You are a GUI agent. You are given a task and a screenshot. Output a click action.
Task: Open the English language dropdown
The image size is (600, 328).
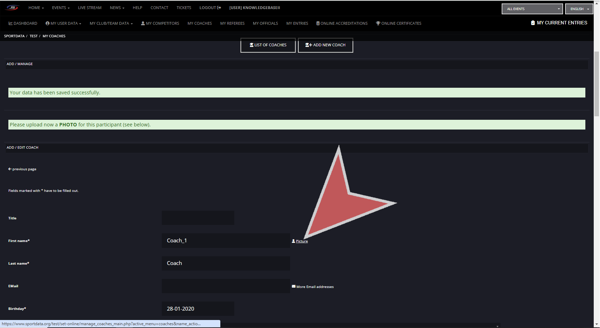579,9
